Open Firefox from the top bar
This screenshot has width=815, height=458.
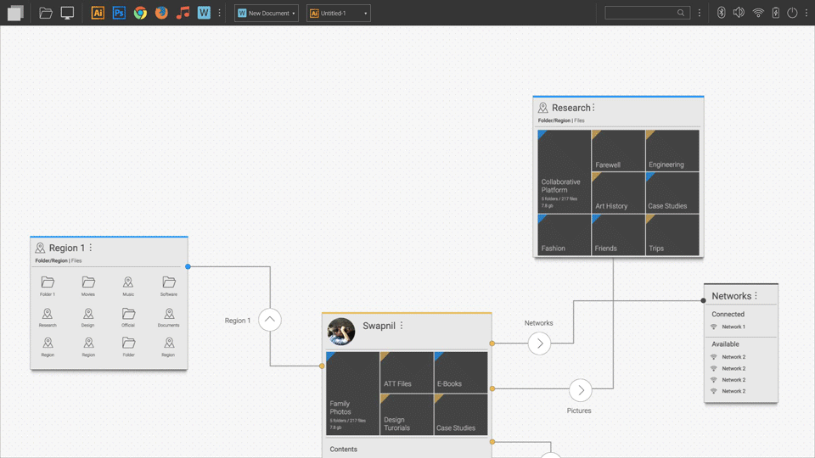[x=161, y=13]
